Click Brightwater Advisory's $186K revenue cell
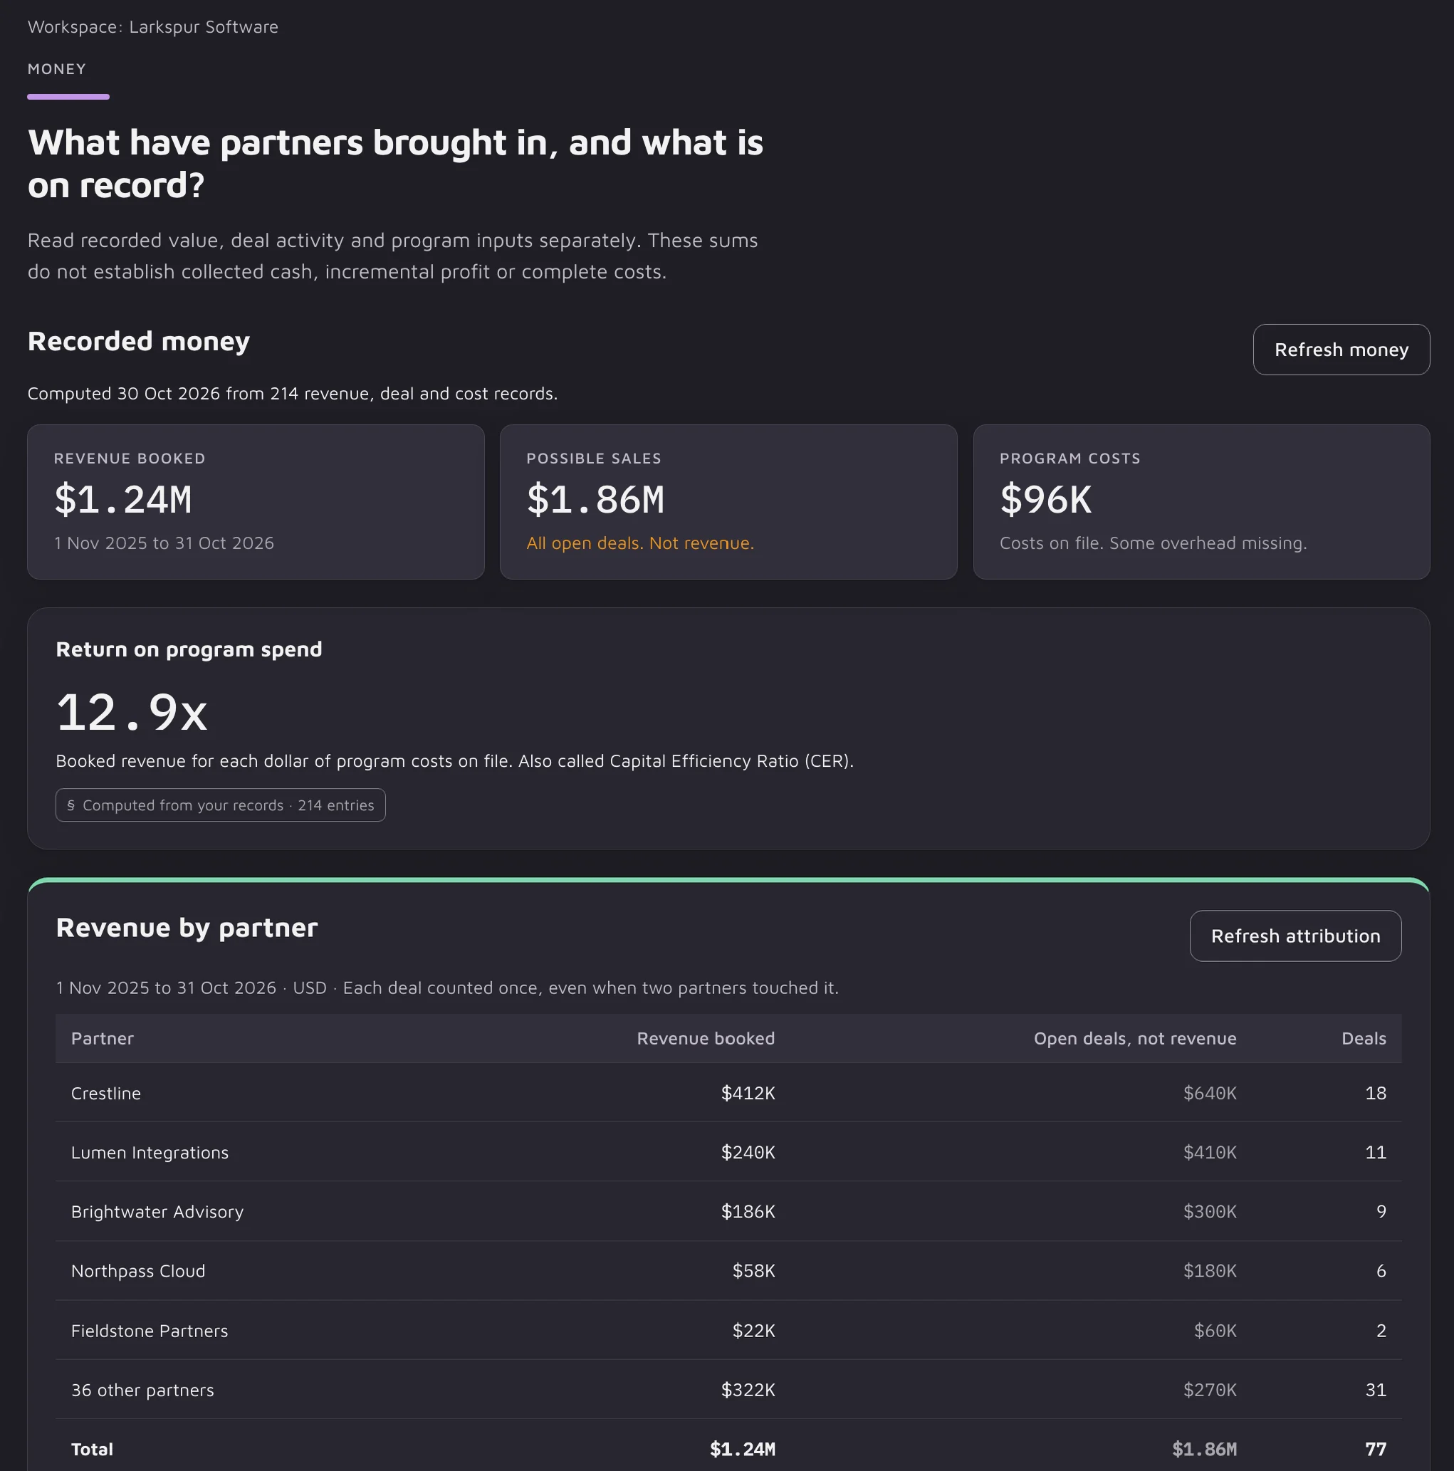Image resolution: width=1454 pixels, height=1471 pixels. [x=748, y=1212]
